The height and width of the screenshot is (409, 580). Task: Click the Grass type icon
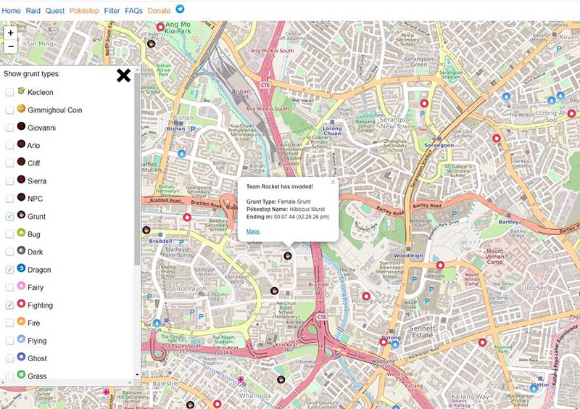click(21, 374)
